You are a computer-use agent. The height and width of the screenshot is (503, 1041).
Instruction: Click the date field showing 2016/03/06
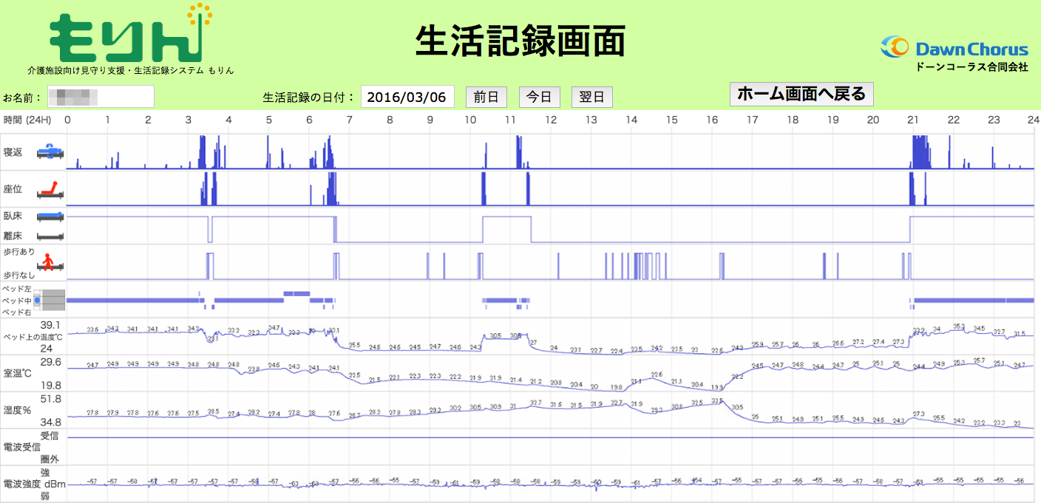[x=407, y=97]
